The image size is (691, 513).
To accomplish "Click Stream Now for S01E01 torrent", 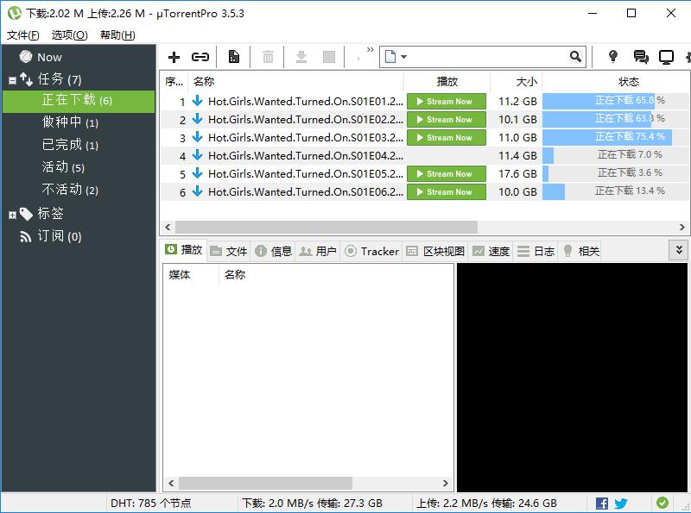I will click(447, 101).
